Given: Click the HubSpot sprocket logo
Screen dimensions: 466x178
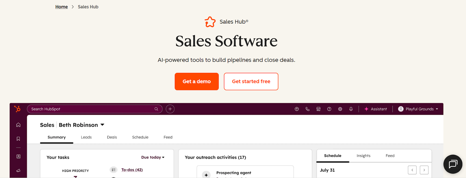Looking at the screenshot, I should coord(17,109).
